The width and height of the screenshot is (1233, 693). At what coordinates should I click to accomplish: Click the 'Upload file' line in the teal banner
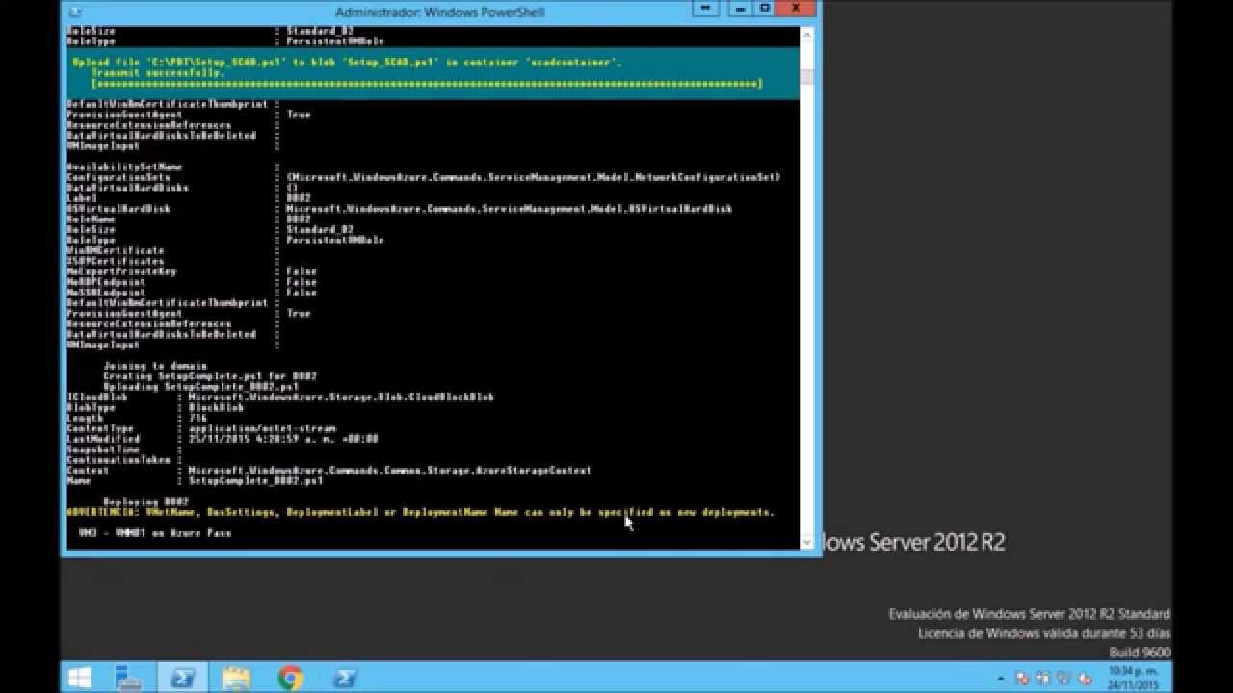(347, 62)
